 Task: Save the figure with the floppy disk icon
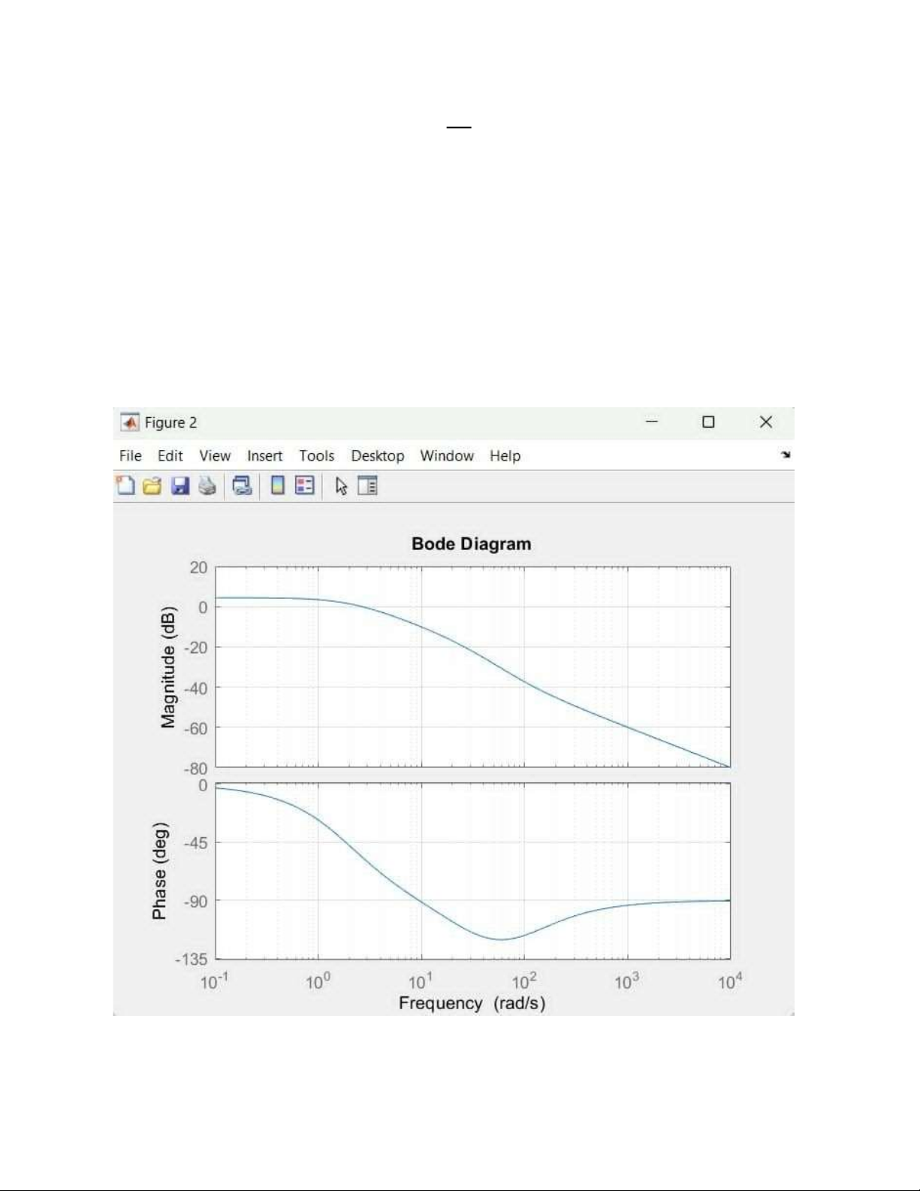click(x=180, y=486)
